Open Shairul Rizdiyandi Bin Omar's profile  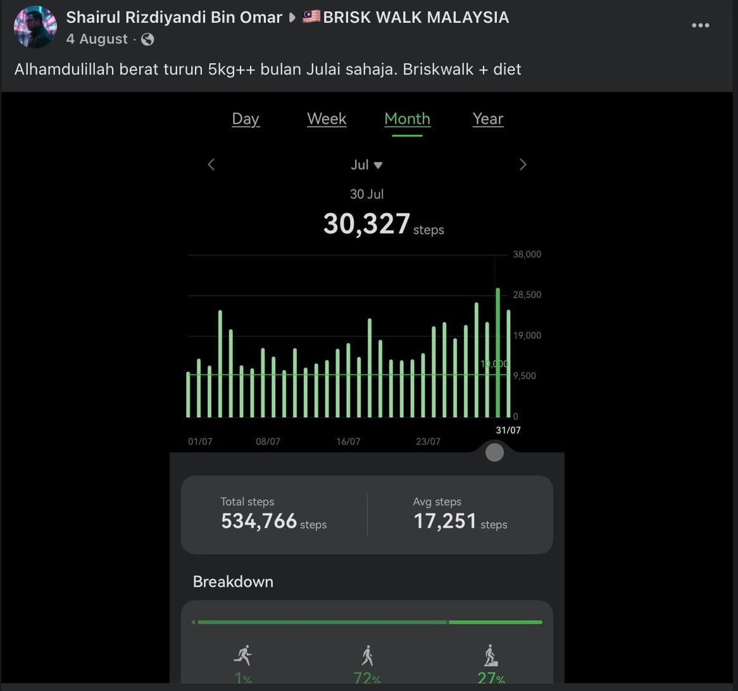(x=174, y=18)
